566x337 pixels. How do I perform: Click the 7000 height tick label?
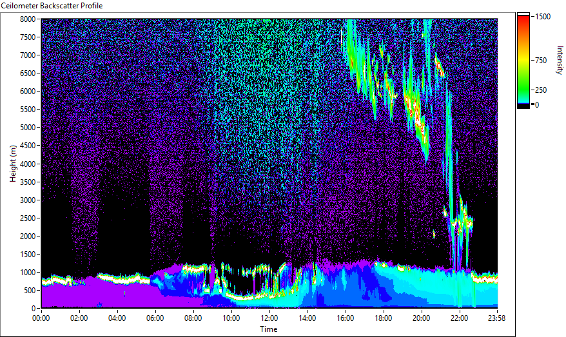pyautogui.click(x=28, y=55)
